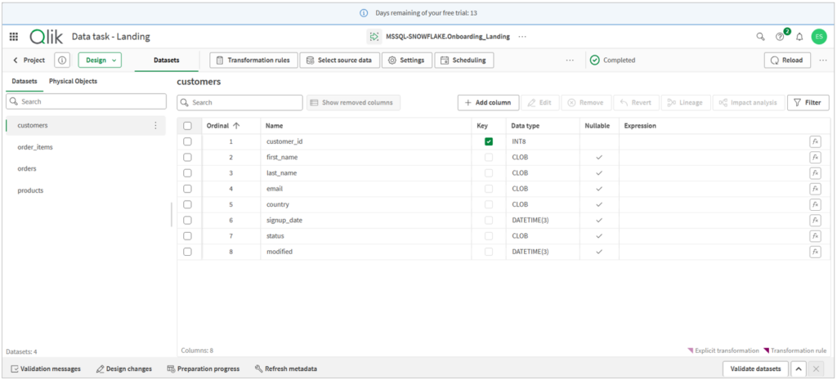Open the Design mode dropdown

pos(100,60)
